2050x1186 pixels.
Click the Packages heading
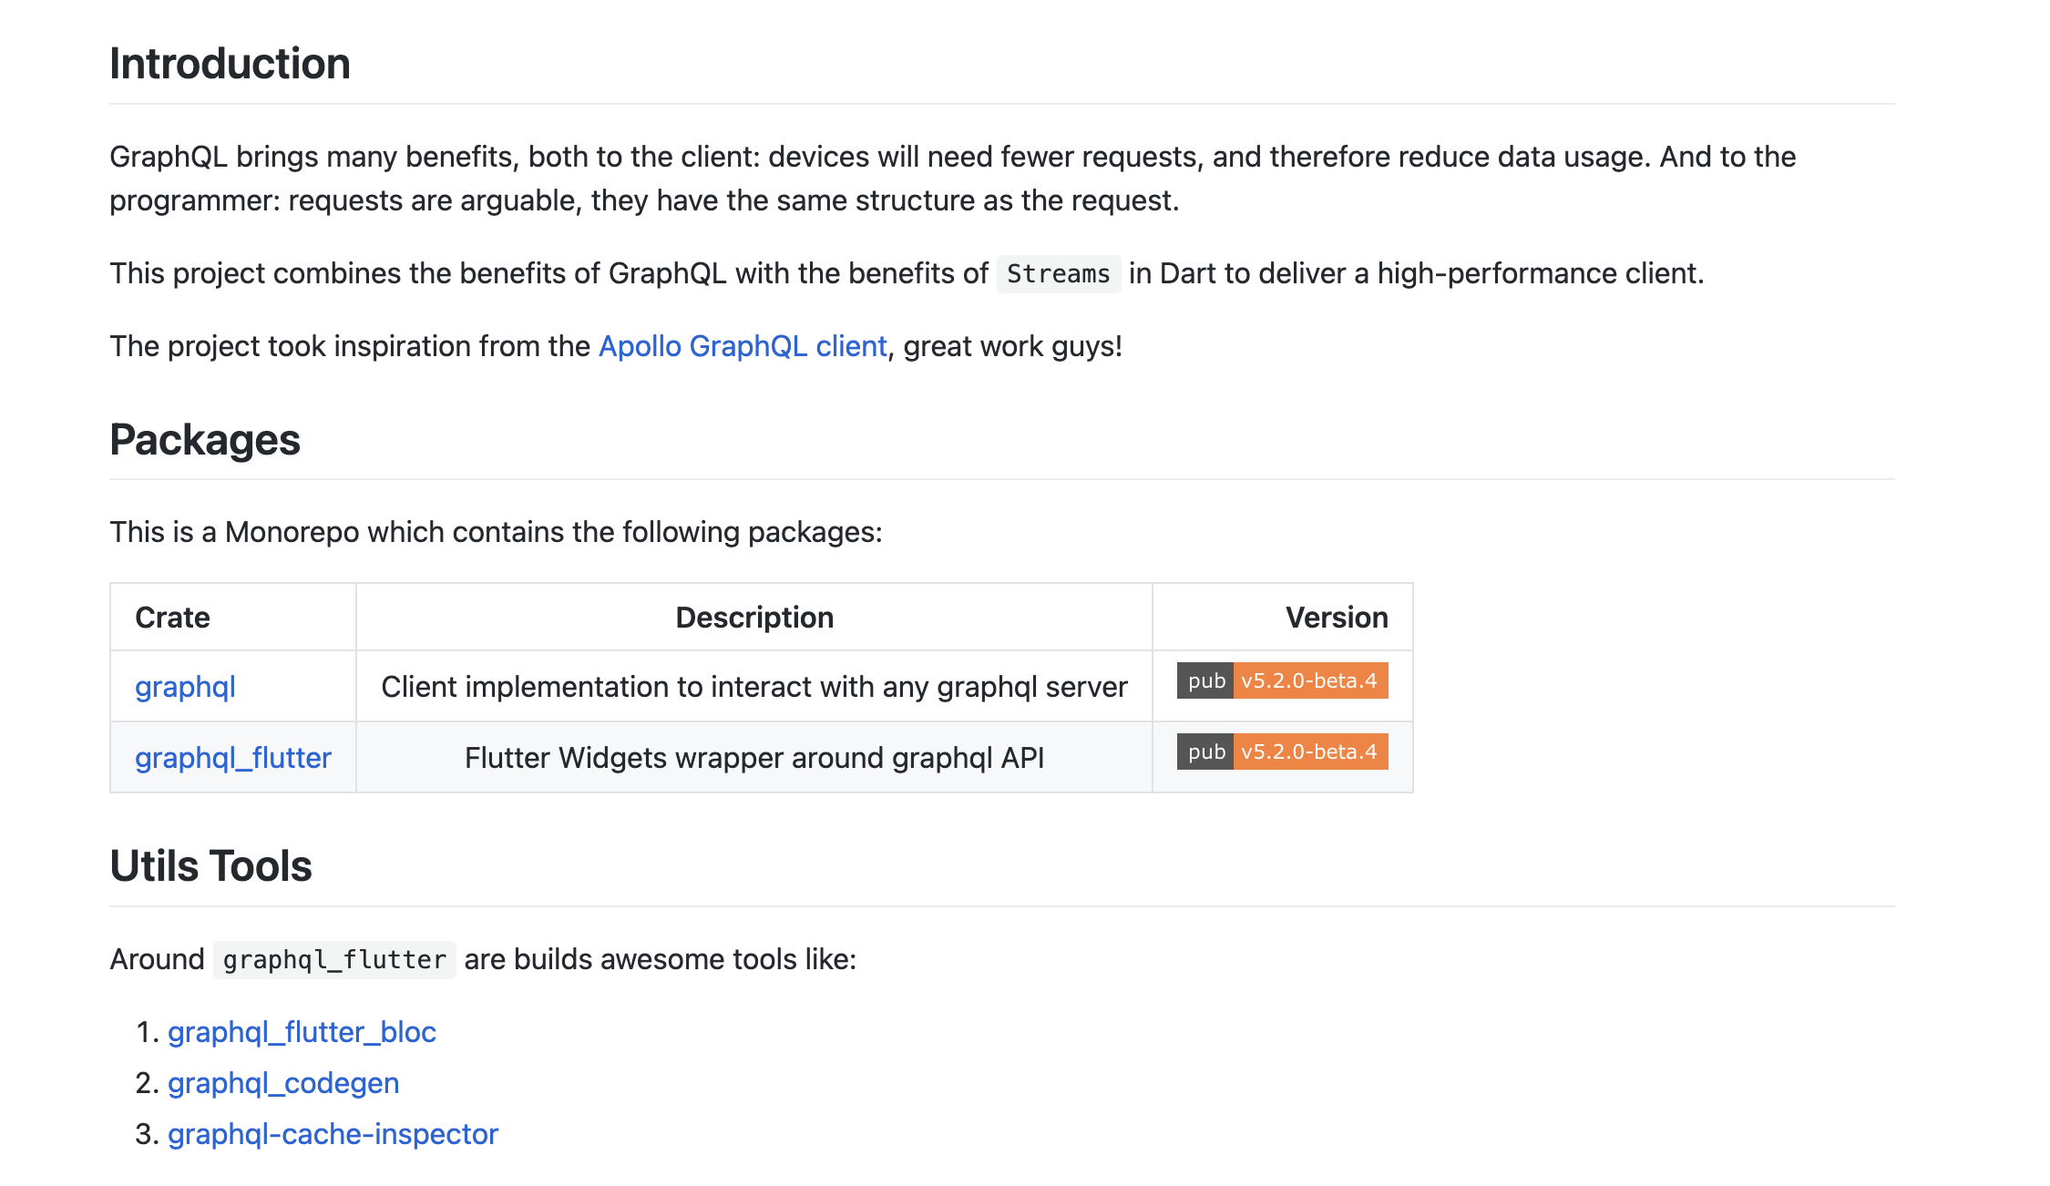tap(205, 440)
